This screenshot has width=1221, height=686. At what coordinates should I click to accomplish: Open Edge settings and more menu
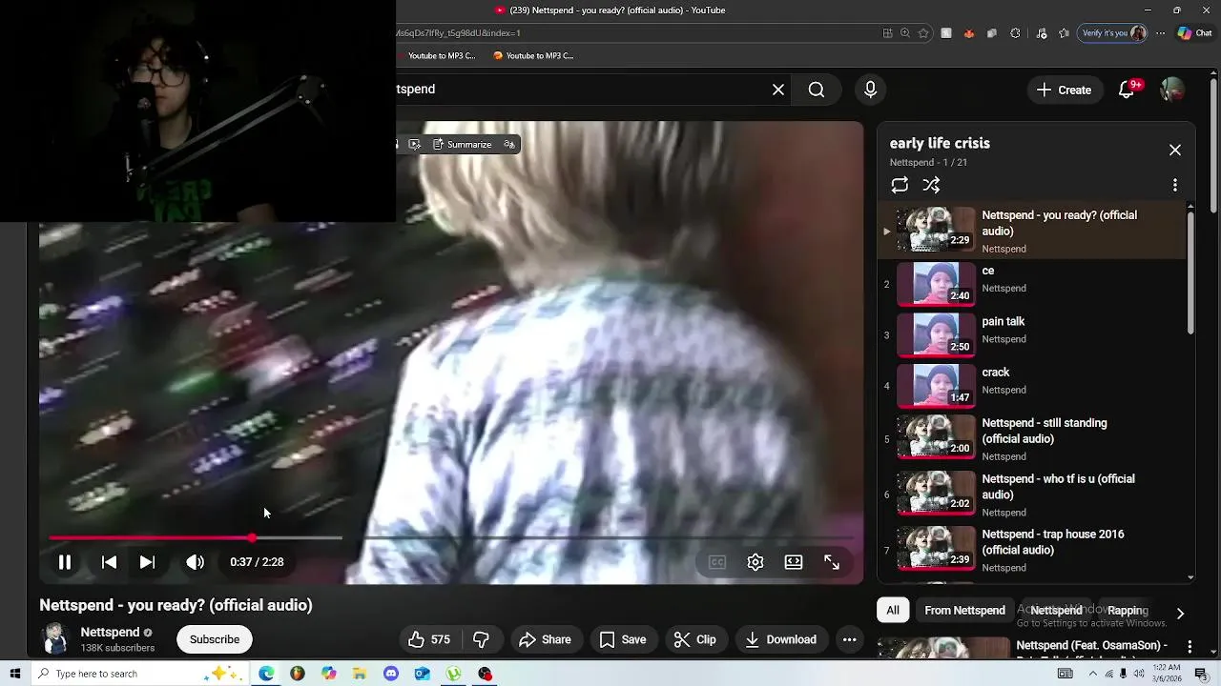(1160, 33)
